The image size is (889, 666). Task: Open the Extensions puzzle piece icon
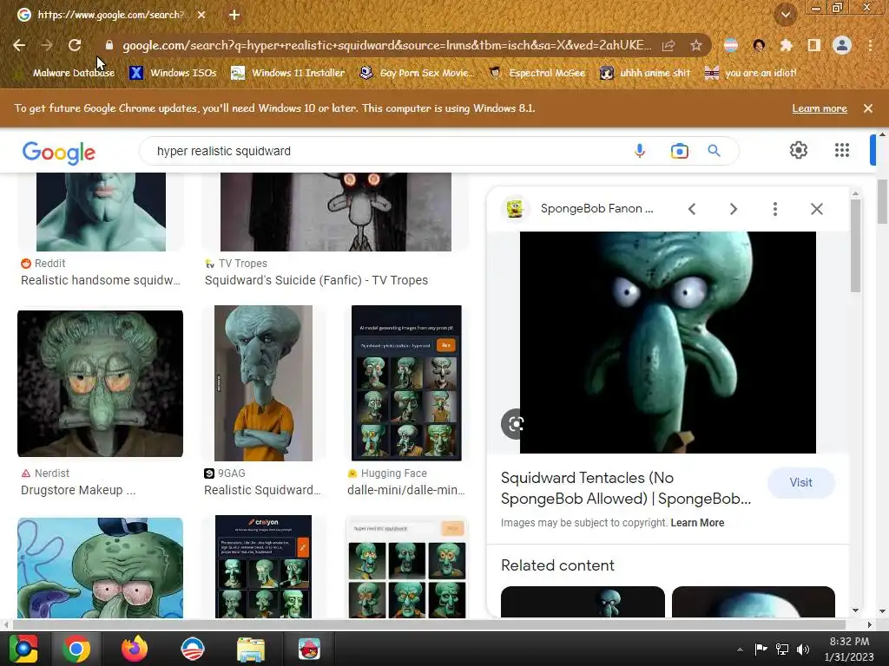pos(787,45)
